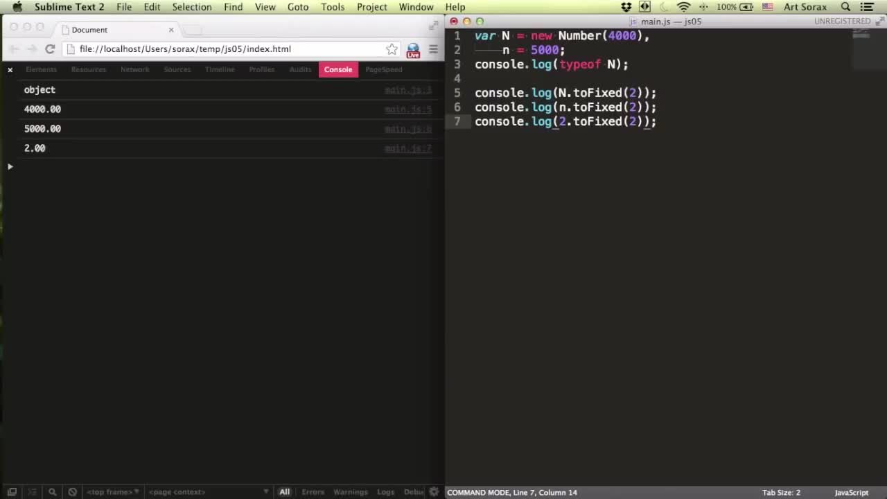Switch to the Profiles DevTools tab
This screenshot has height=499, width=887.
[262, 69]
